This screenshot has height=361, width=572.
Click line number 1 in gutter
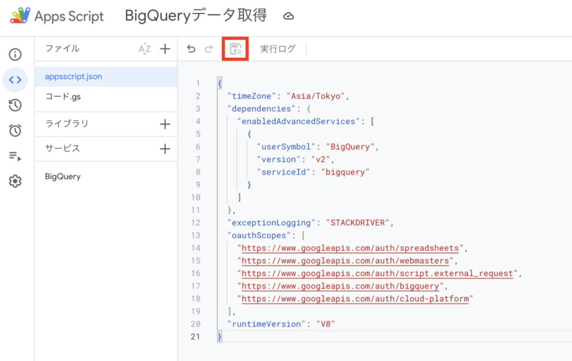click(x=198, y=84)
